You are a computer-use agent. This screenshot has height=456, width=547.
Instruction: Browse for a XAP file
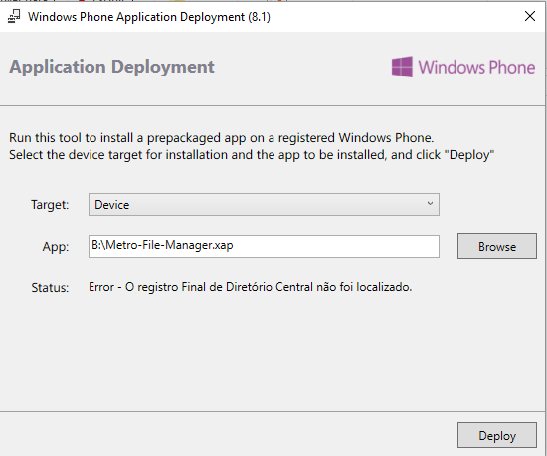pyautogui.click(x=496, y=246)
